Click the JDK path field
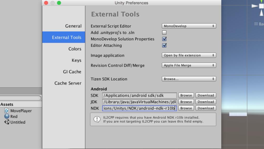 [x=139, y=102]
